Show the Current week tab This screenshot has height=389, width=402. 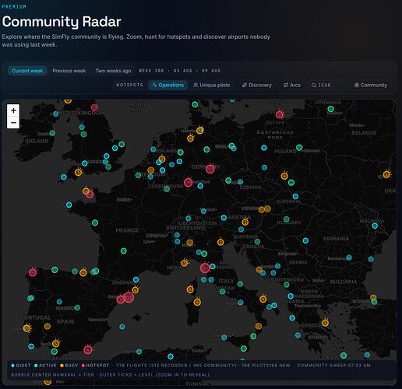click(x=27, y=71)
